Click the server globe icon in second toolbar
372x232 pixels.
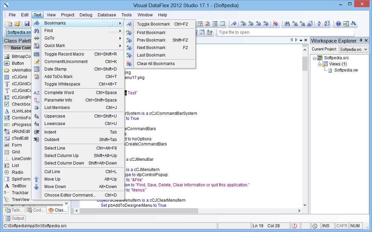click(x=209, y=32)
